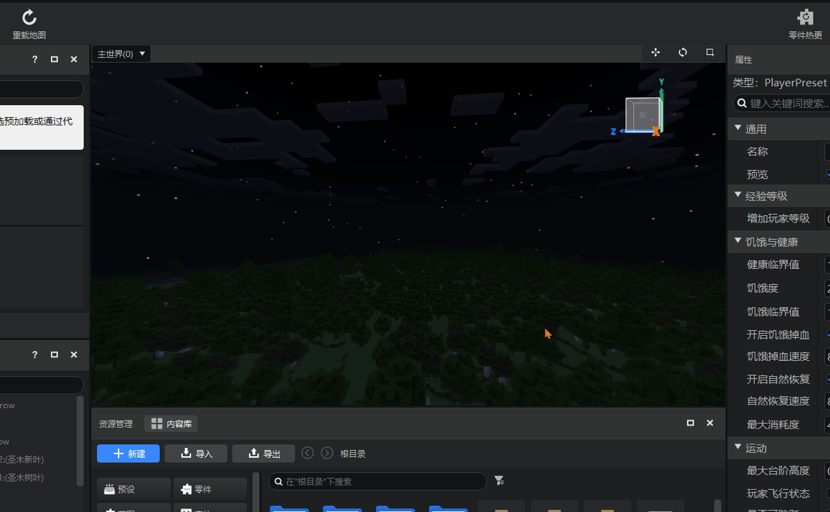Click the 健康临界值 property label
This screenshot has width=830, height=512.
point(773,265)
